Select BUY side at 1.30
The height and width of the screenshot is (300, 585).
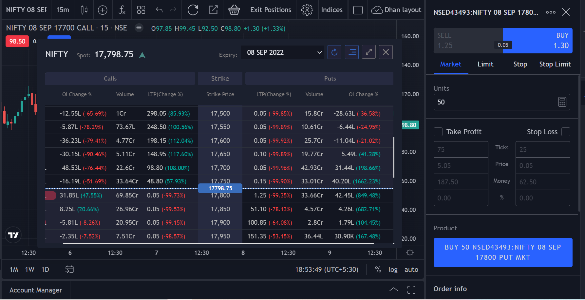tap(538, 41)
